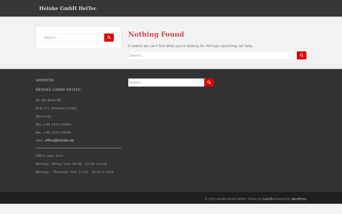Select the © 2025 Heinke GmbH HeiTec text
This screenshot has width=342, height=214.
[226, 199]
